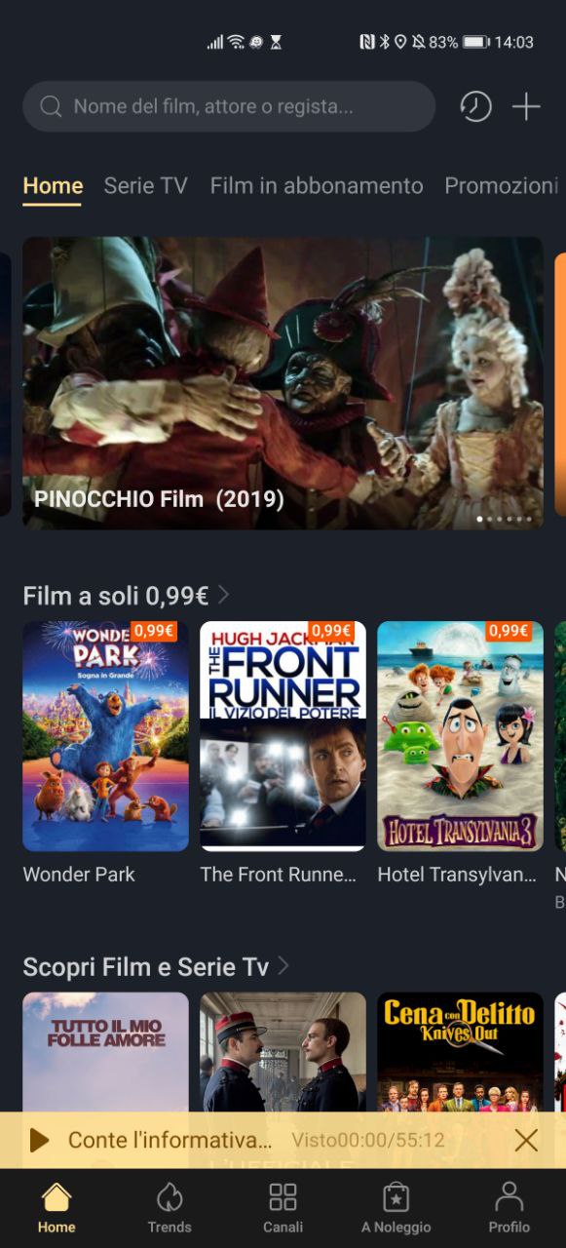This screenshot has width=566, height=1248.
Task: Open Canali grid icon in bottom bar
Action: (283, 1197)
